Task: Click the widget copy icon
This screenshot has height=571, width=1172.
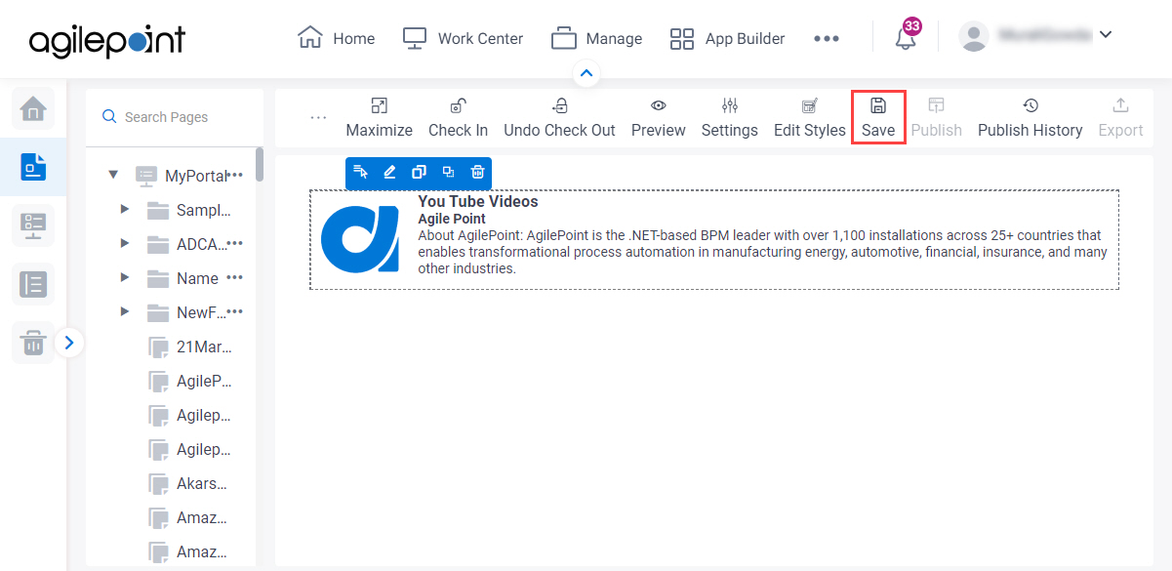Action: click(x=419, y=172)
